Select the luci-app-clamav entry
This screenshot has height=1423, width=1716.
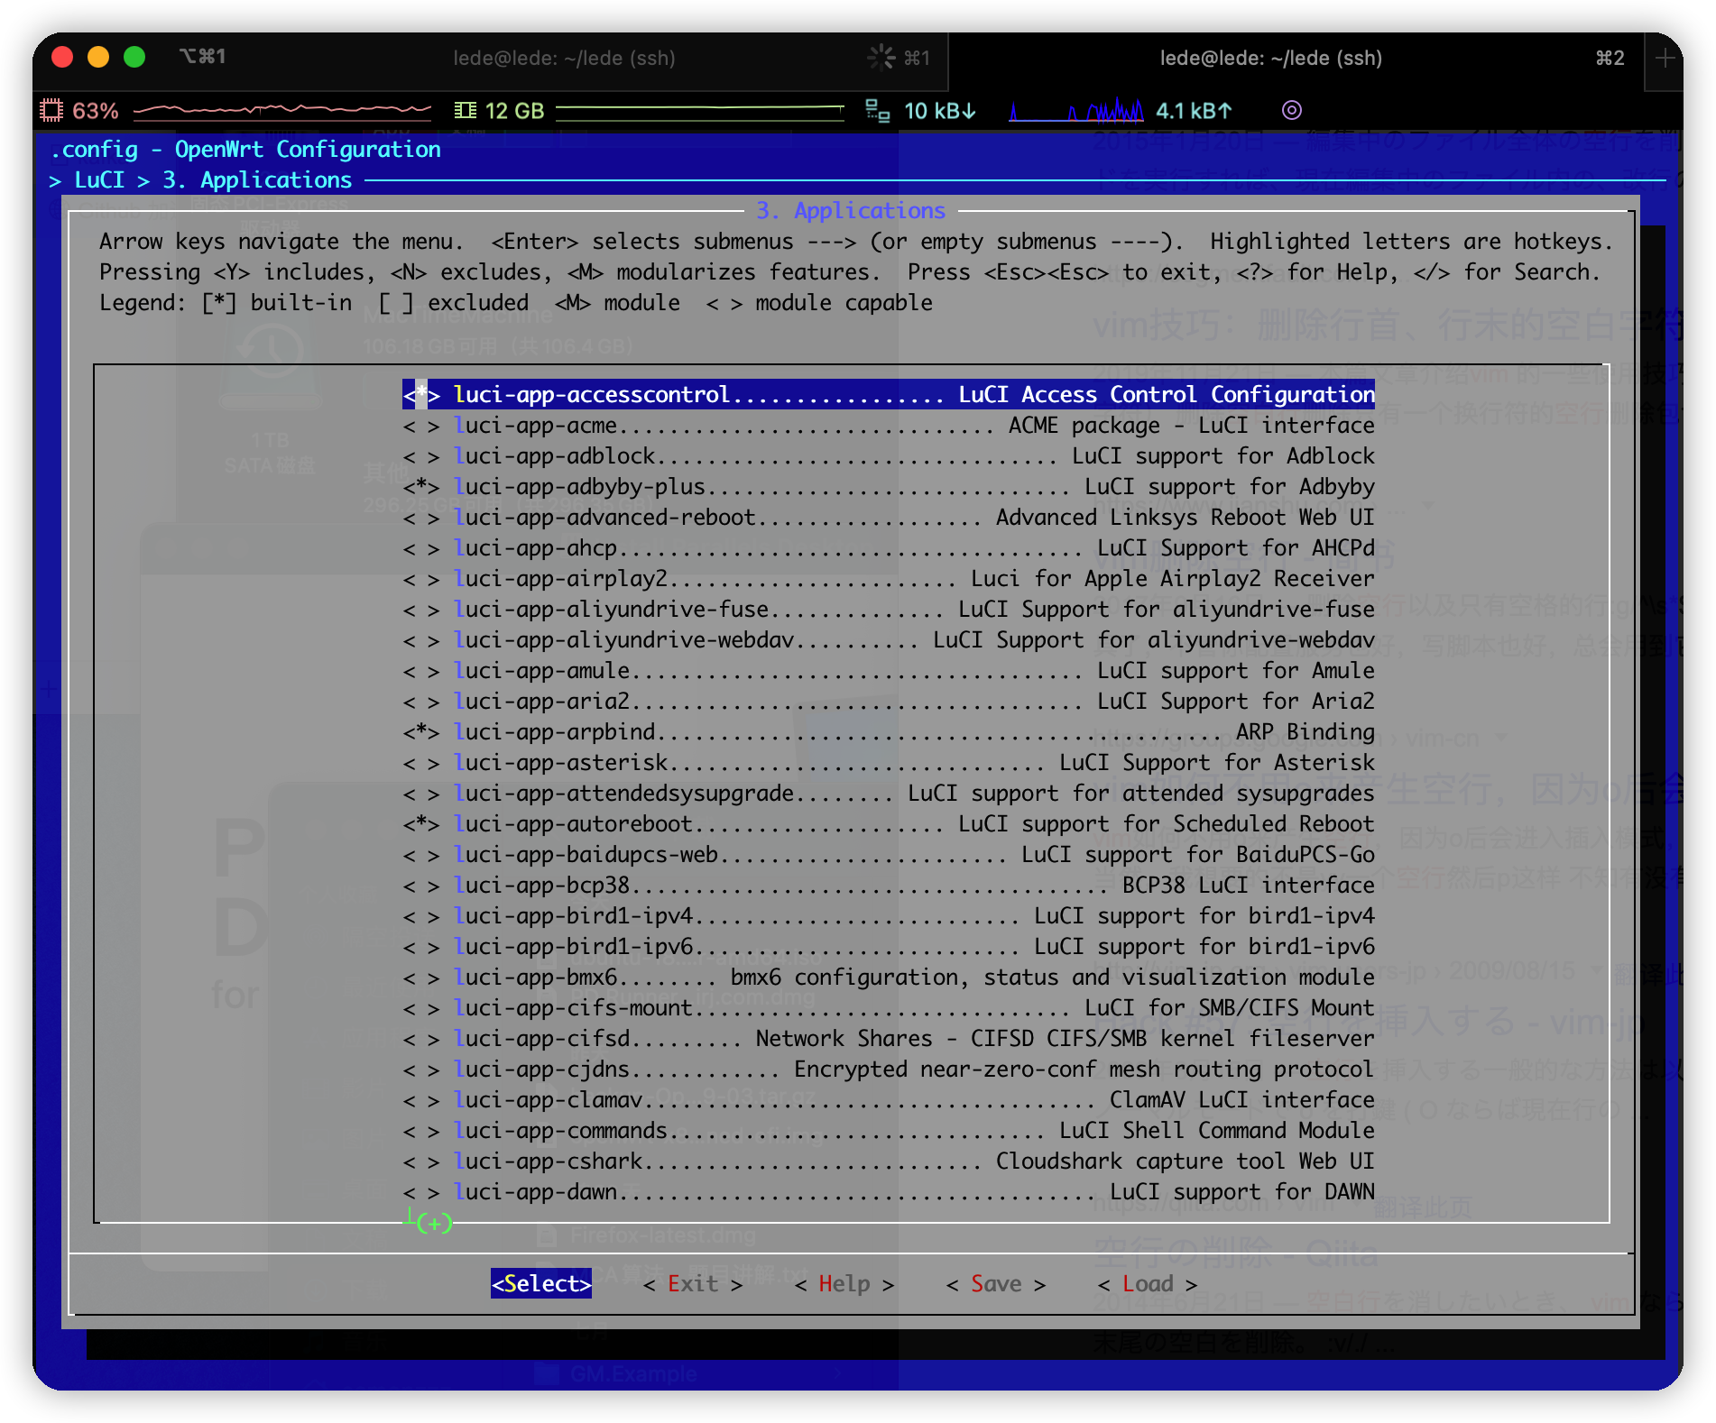pos(889,1100)
